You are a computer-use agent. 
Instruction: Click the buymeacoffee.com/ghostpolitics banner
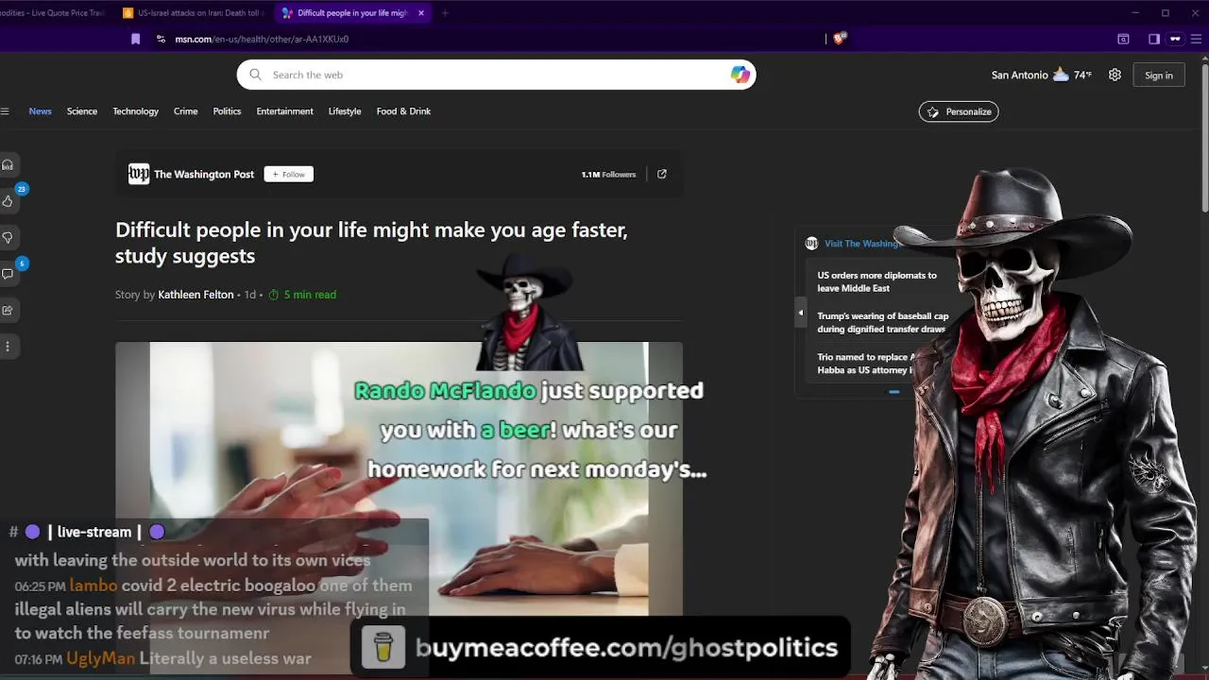point(601,647)
